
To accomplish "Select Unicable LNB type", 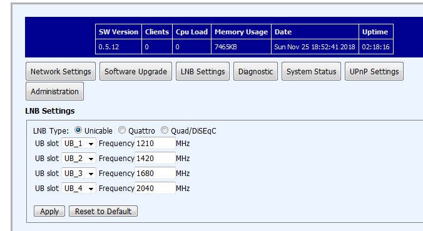I will coord(78,130).
